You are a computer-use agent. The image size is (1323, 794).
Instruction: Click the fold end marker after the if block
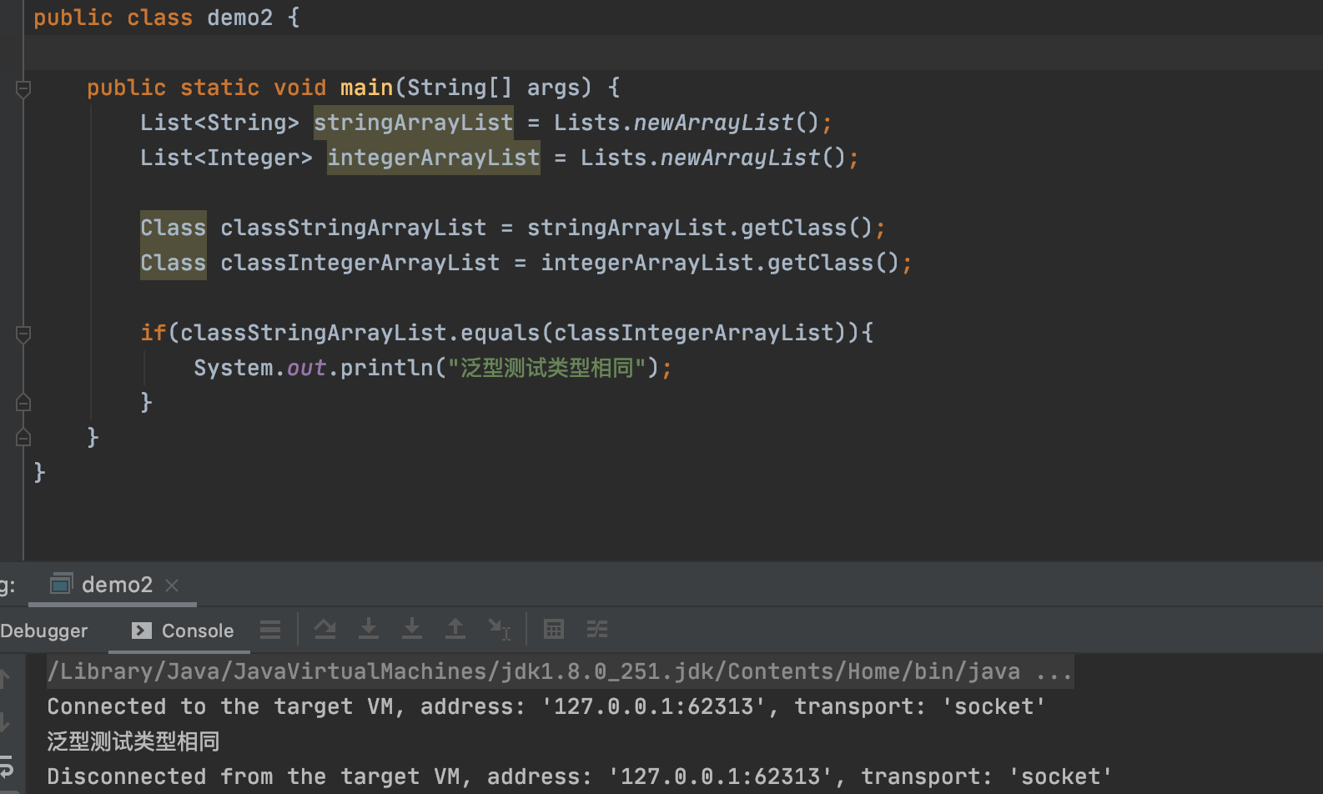23,403
